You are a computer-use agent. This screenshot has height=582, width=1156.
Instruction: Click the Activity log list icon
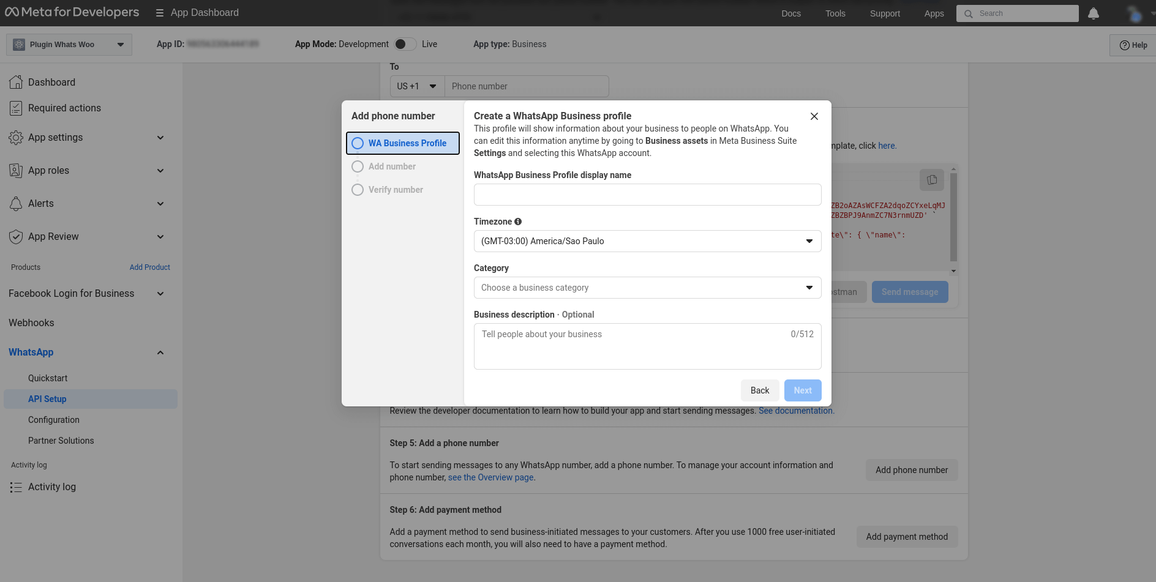tap(16, 487)
